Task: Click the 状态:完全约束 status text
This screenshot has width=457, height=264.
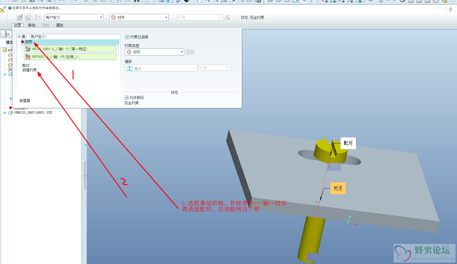Action: click(252, 17)
